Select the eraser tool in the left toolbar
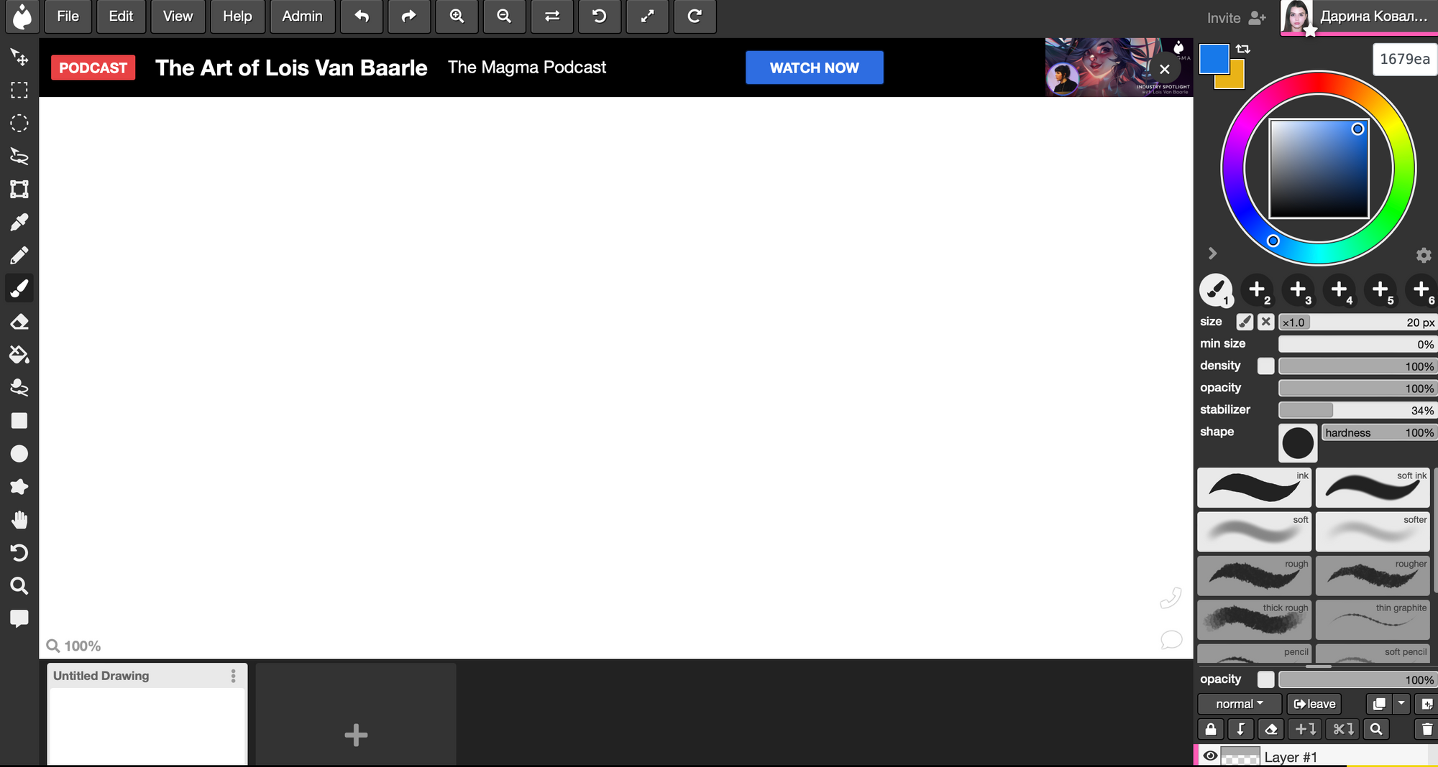Screen dimensions: 1438x767 coord(19,321)
